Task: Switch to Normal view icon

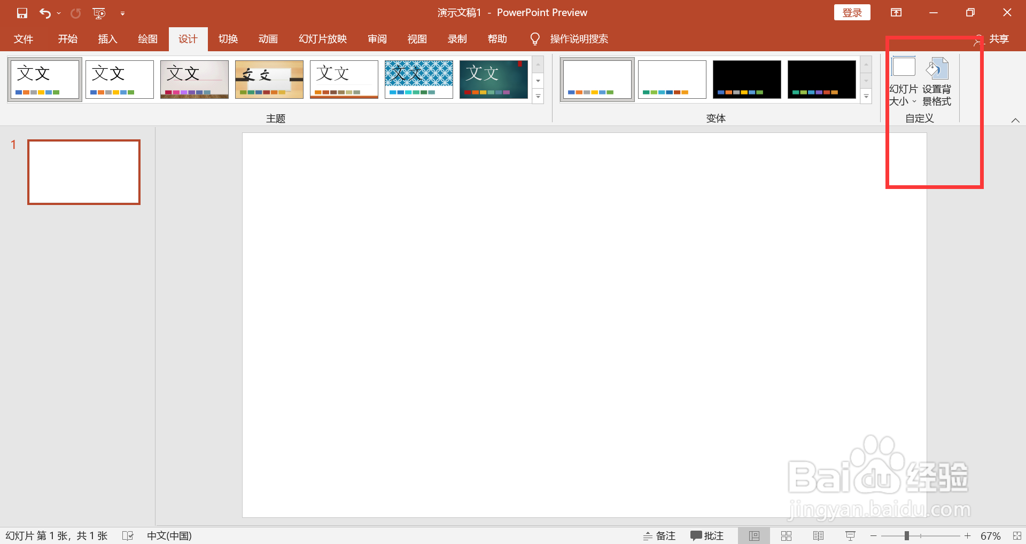Action: point(754,535)
